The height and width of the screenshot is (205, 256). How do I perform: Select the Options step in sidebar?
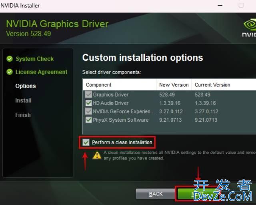[x=26, y=86]
